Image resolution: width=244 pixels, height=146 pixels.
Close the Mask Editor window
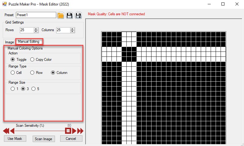pos(237,4)
